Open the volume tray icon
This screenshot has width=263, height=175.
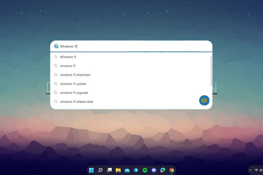[261, 170]
